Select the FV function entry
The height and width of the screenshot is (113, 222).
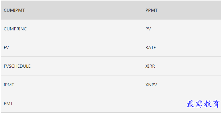coord(6,47)
